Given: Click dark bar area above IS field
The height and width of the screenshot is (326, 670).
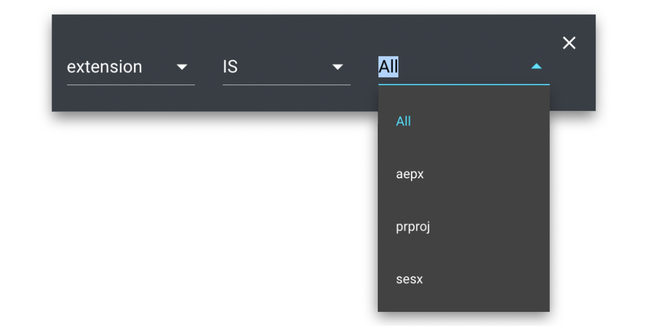Looking at the screenshot, I should [x=286, y=32].
